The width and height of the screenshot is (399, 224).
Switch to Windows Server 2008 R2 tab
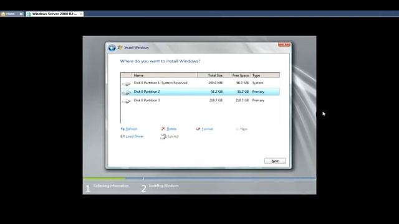(54, 14)
